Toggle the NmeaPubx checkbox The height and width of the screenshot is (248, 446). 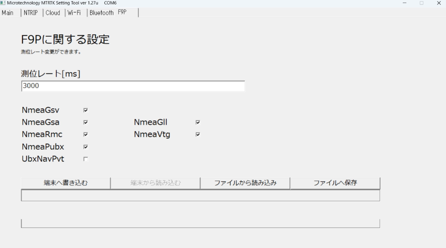86,147
